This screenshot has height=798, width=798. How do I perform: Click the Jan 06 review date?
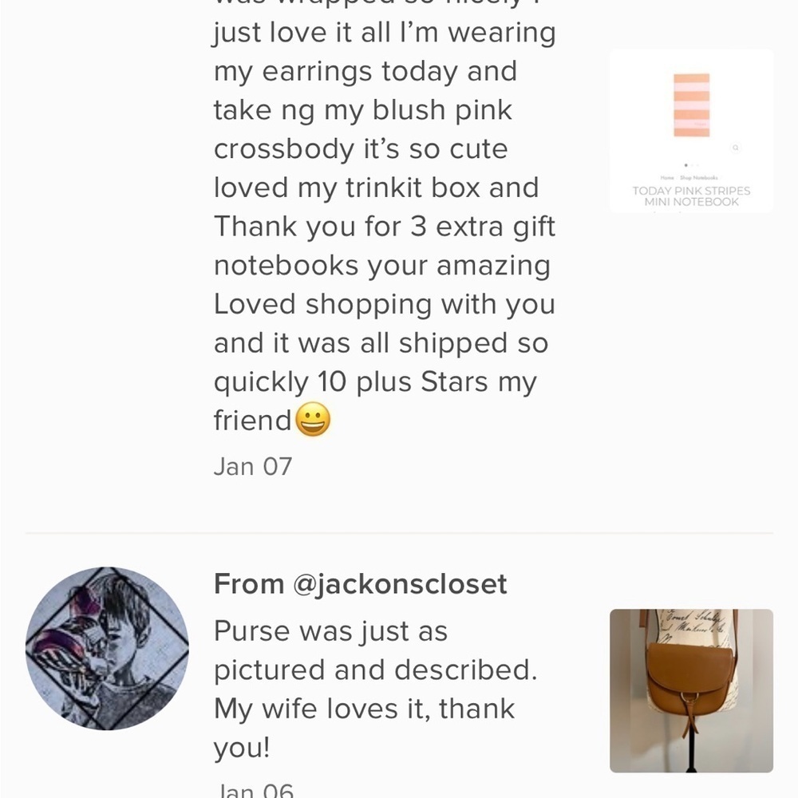click(x=255, y=790)
